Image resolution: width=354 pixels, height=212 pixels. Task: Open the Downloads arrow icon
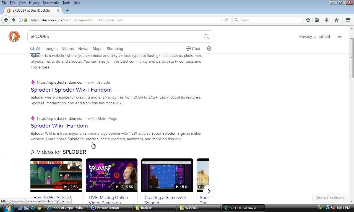(x=327, y=20)
